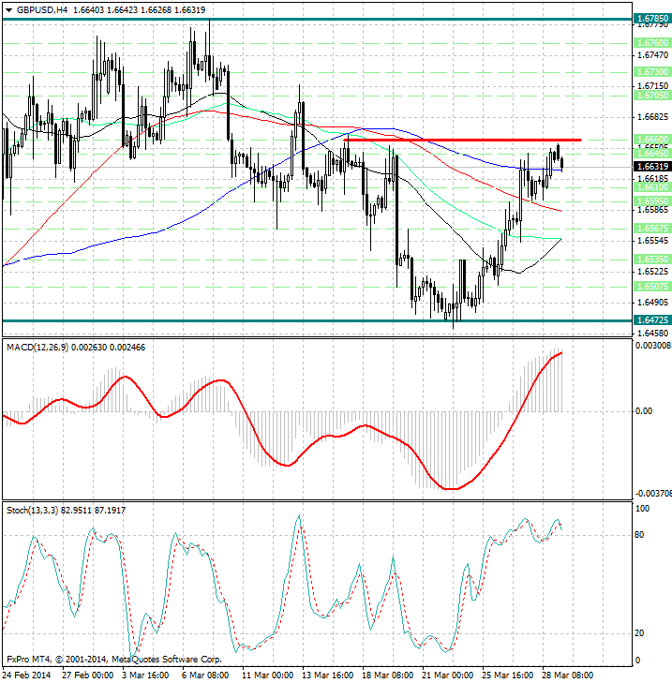Image resolution: width=672 pixels, height=683 pixels.
Task: Select the 25 Mar 16:00 time label
Action: coord(508,676)
